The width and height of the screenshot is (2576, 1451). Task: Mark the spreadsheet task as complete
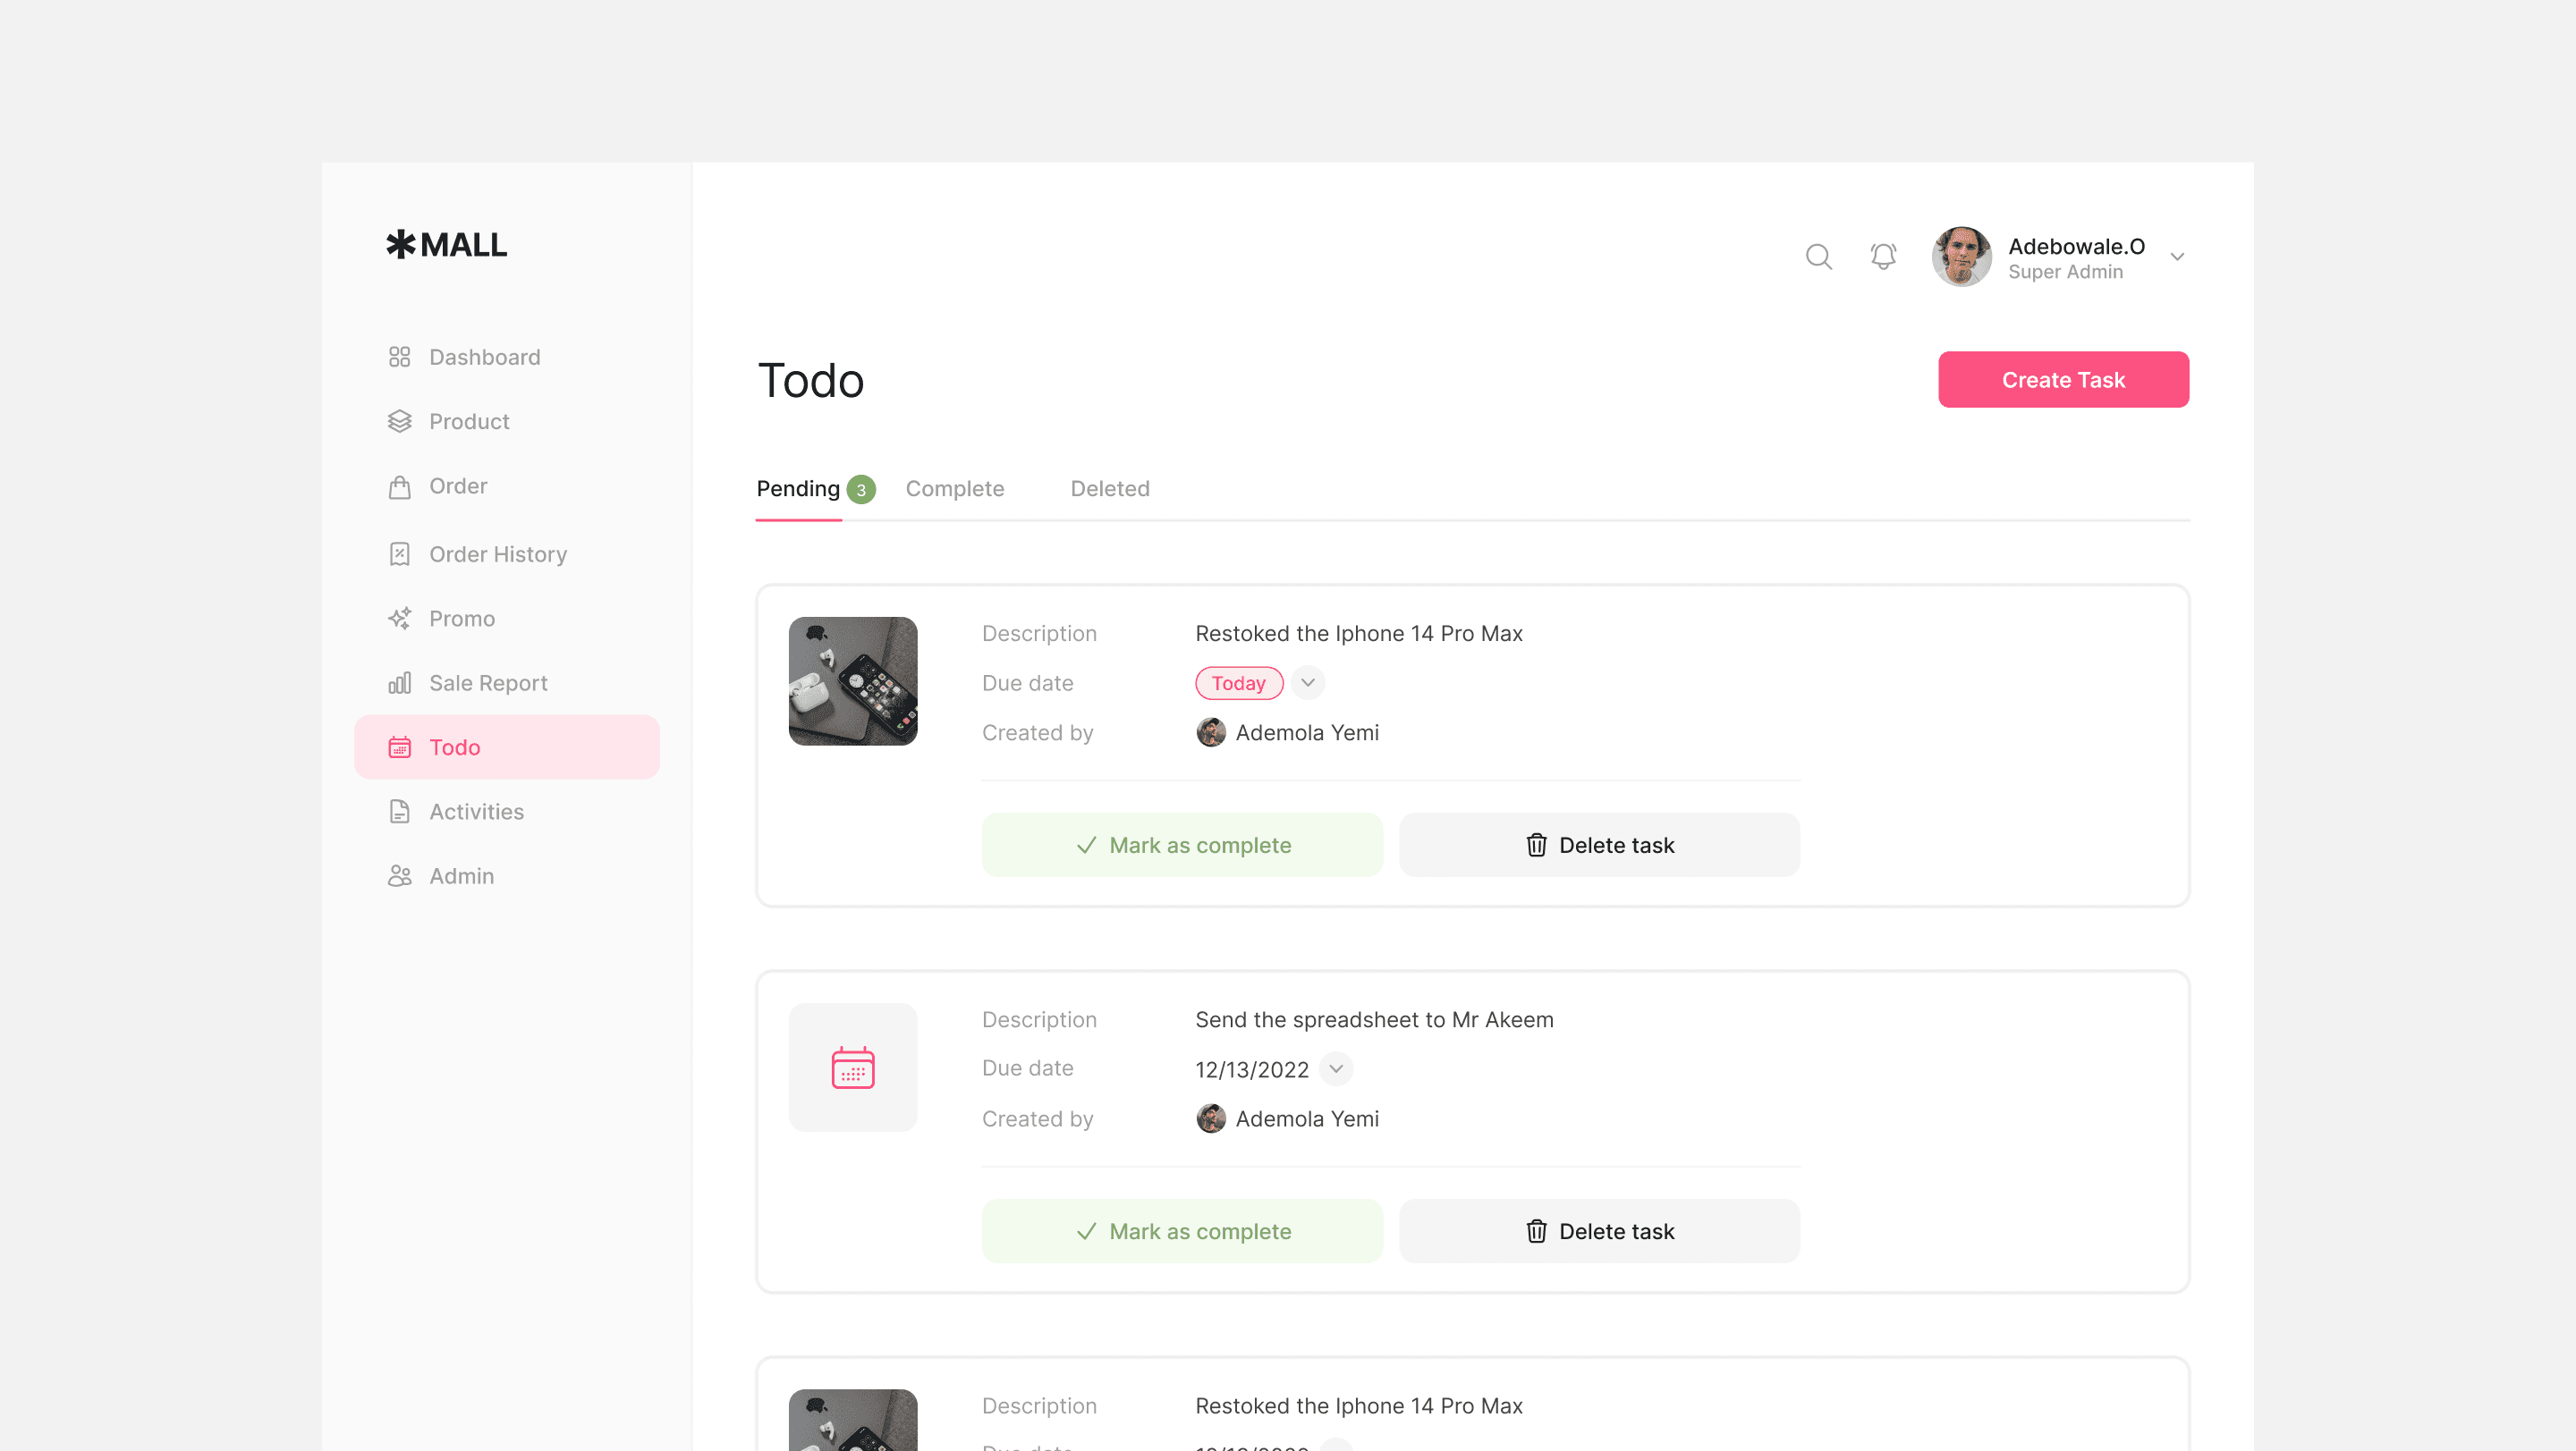click(x=1182, y=1231)
